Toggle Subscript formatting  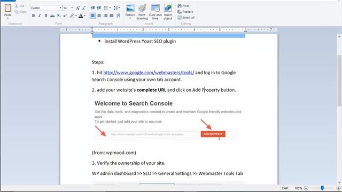tap(59, 15)
